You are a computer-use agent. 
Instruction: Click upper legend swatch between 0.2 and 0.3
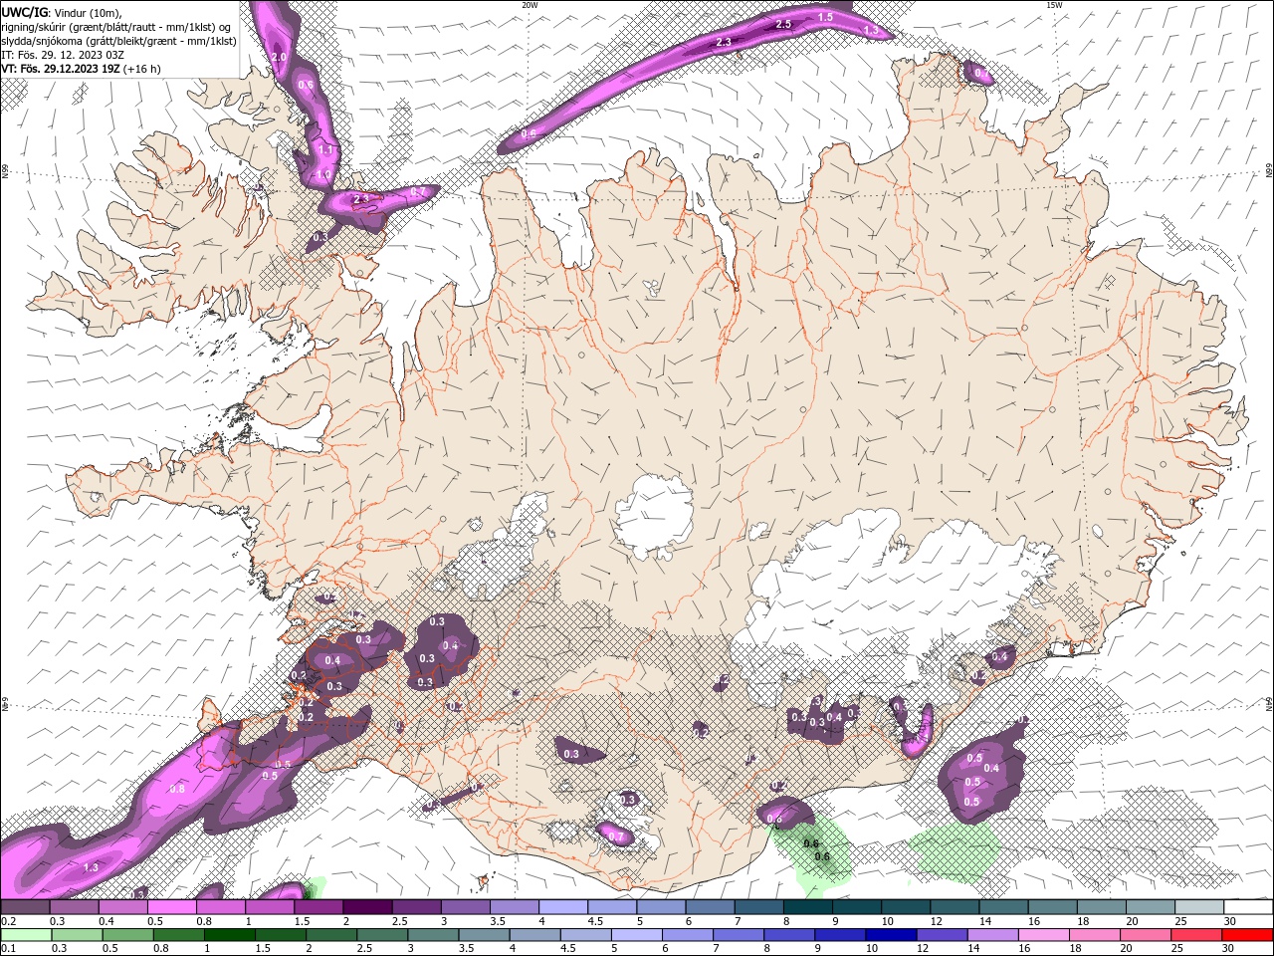click(25, 907)
